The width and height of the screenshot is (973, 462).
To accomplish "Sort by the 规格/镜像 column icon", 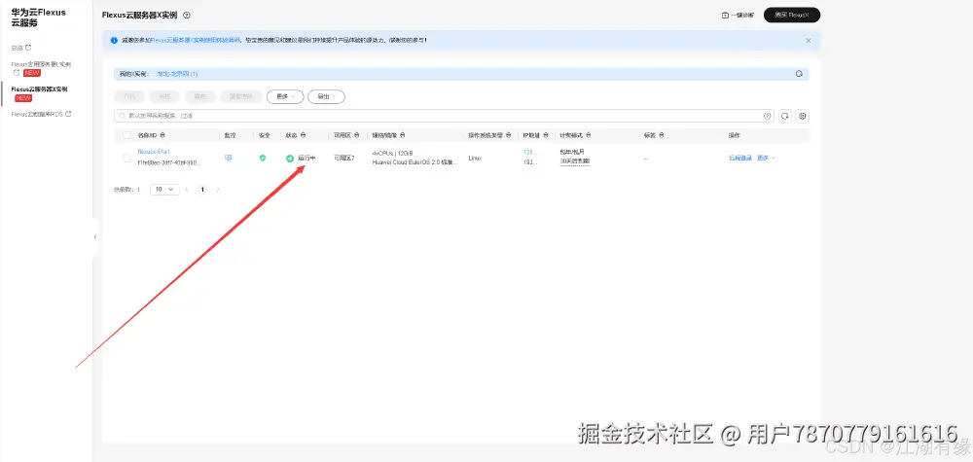I will click(403, 135).
